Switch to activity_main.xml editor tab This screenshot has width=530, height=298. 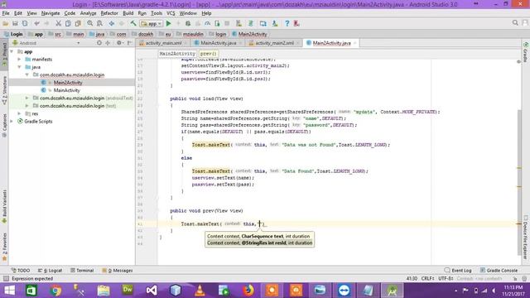click(163, 43)
